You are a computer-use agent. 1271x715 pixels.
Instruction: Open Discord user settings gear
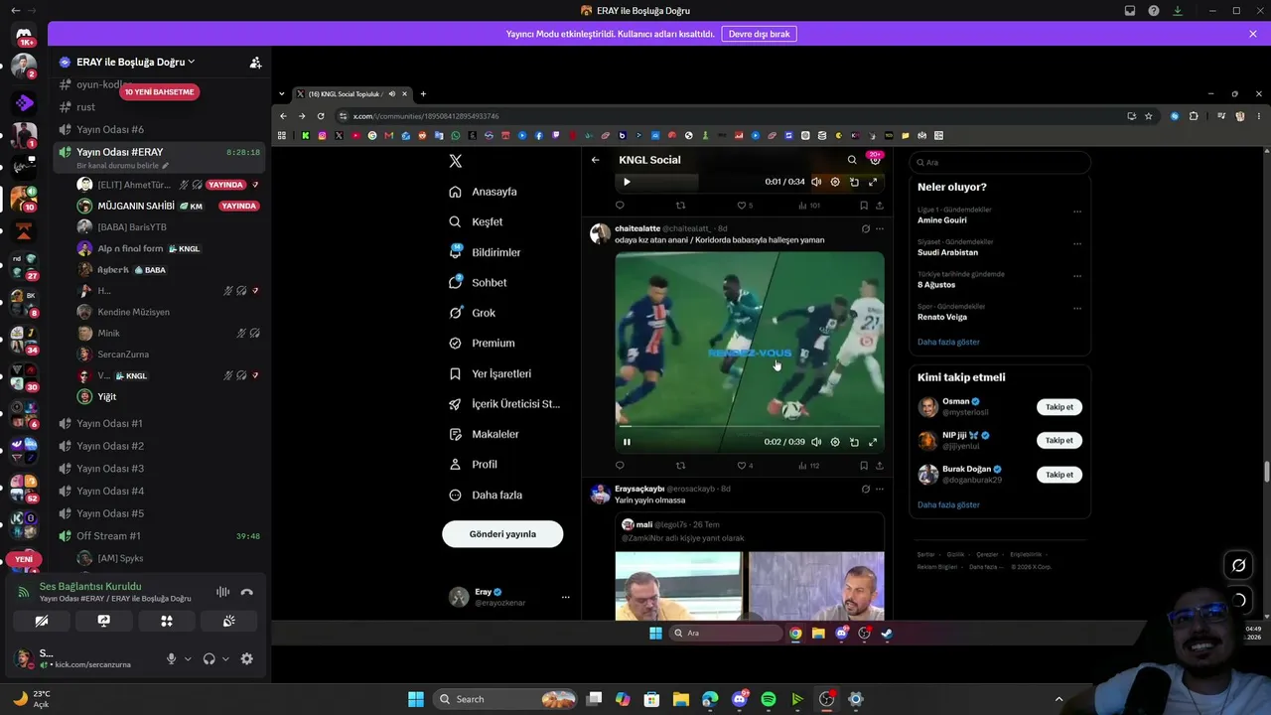pos(247,658)
